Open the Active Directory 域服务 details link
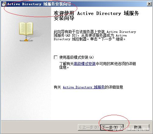The image size is (153, 134). (x=84, y=87)
